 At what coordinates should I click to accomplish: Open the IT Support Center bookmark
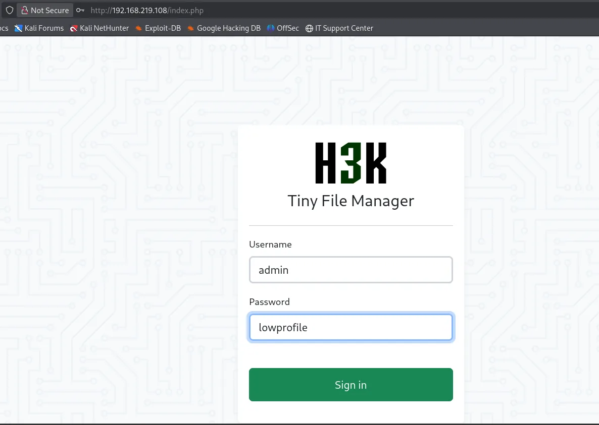[x=339, y=28]
